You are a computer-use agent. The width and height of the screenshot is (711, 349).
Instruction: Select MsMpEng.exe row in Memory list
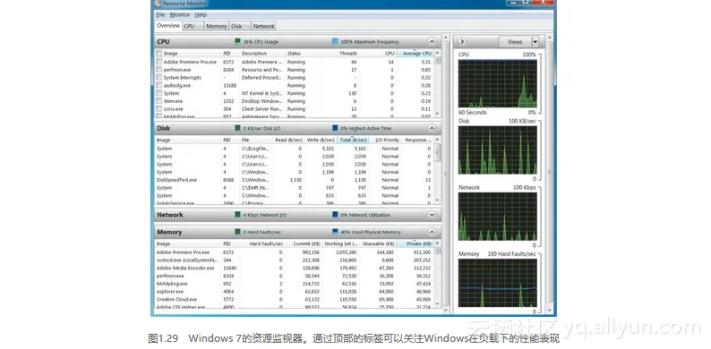tap(295, 284)
